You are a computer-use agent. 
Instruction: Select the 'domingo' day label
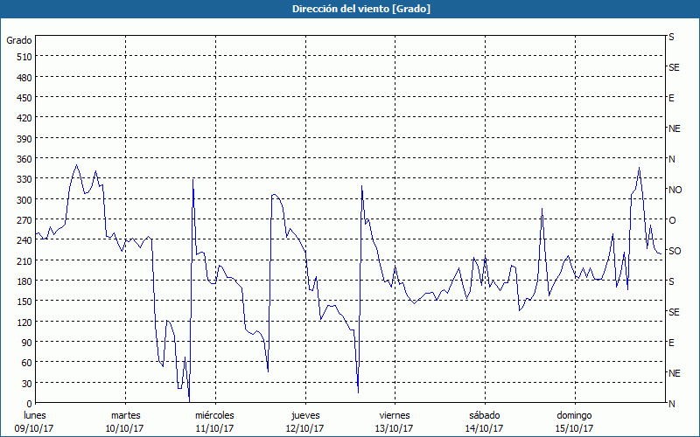pos(574,415)
